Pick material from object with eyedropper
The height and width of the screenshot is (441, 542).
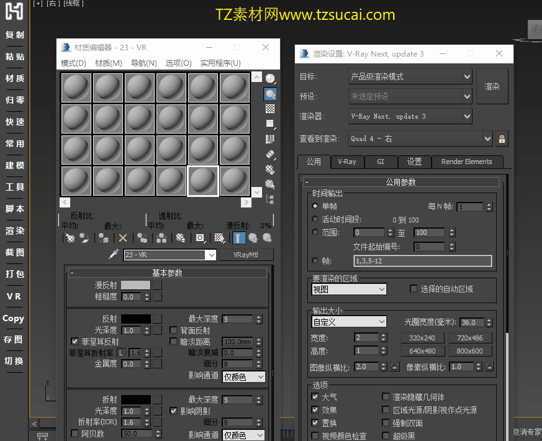coord(114,255)
